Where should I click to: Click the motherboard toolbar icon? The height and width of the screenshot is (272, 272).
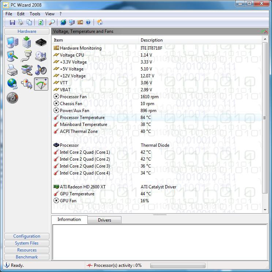pyautogui.click(x=80, y=22)
